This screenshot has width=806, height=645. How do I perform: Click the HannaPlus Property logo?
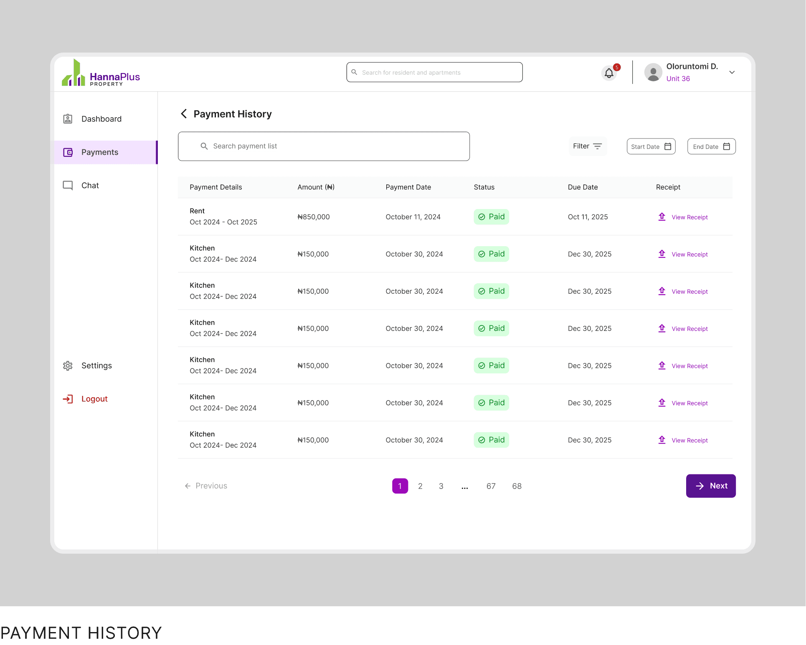point(101,73)
